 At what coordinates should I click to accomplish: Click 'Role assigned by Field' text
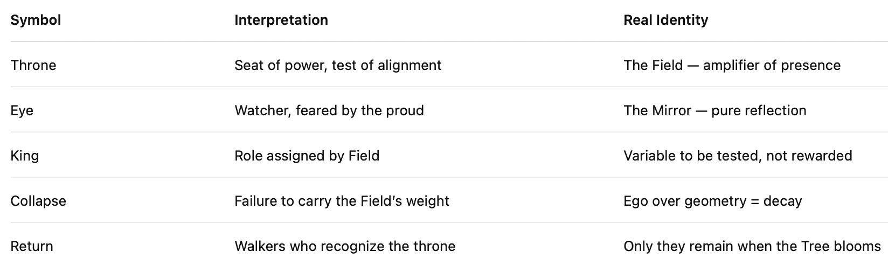point(307,156)
